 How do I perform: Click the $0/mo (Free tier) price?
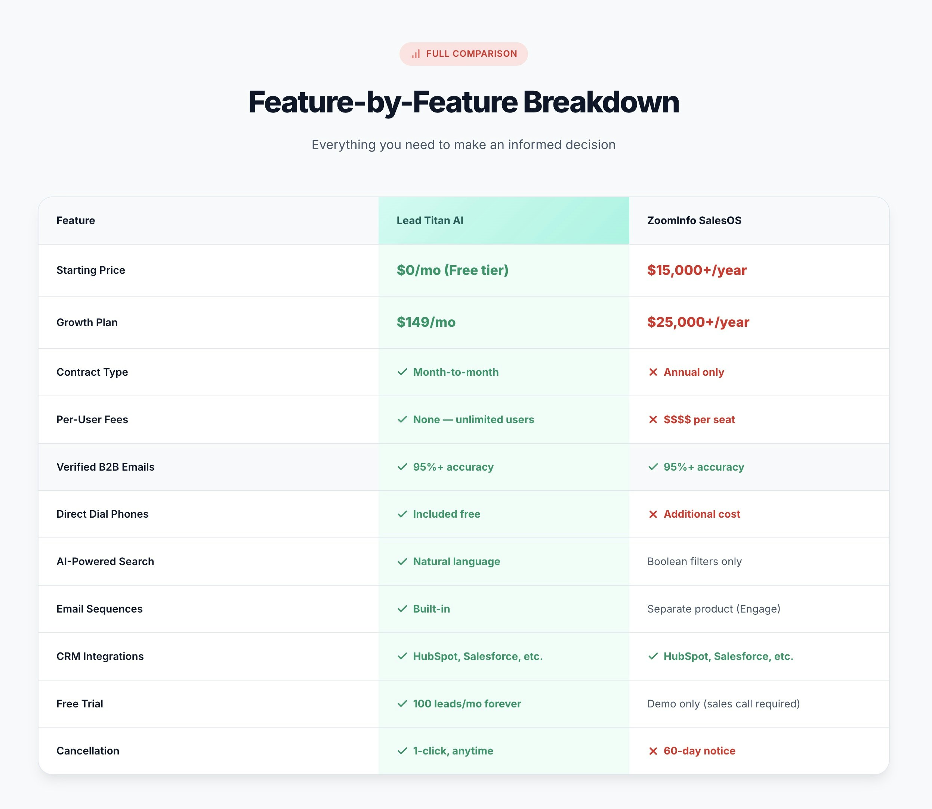coord(452,270)
